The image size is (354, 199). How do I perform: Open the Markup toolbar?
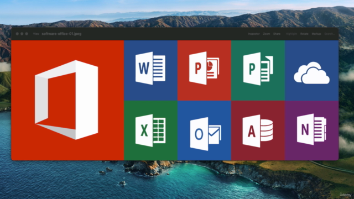click(316, 34)
